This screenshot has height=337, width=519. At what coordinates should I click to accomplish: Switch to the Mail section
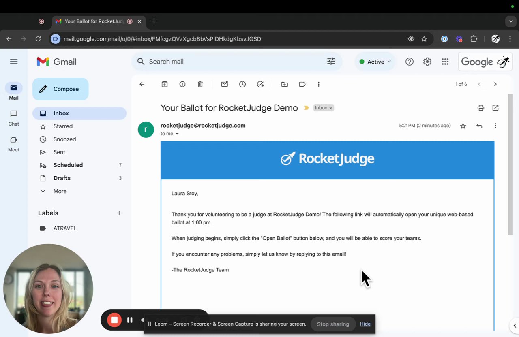(x=14, y=92)
